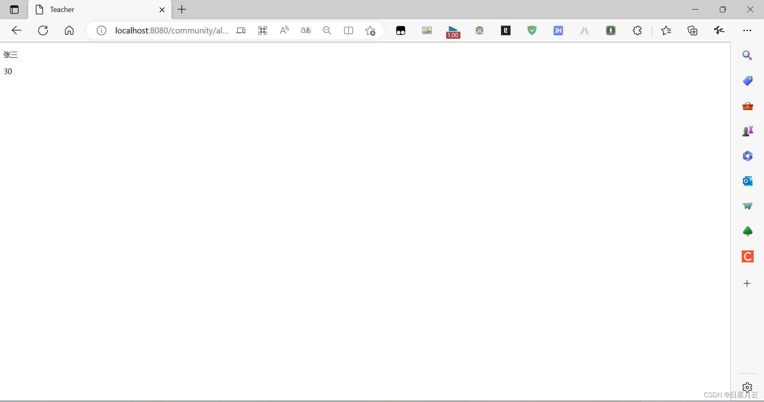The image size is (764, 402).
Task: View site information icon
Action: (101, 31)
